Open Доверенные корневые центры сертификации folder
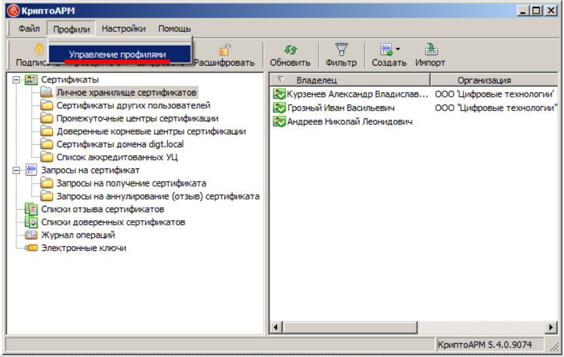 click(x=151, y=131)
